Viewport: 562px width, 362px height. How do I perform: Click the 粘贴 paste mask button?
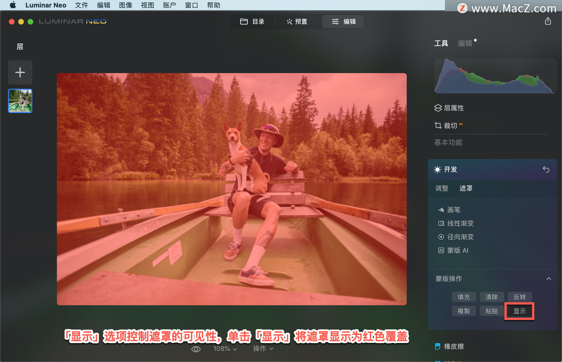click(x=492, y=311)
